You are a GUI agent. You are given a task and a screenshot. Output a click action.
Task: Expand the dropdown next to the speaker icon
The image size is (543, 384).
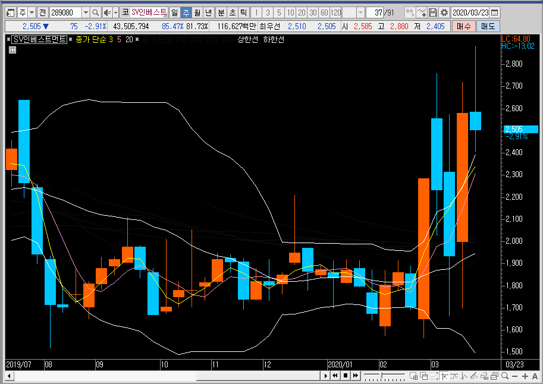coord(115,13)
